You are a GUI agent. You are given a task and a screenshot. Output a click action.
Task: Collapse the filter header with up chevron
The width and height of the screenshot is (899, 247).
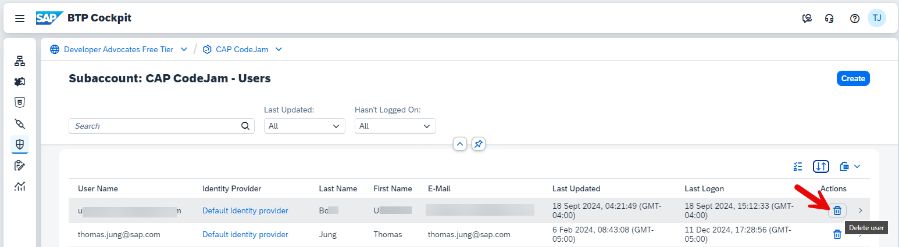point(460,144)
